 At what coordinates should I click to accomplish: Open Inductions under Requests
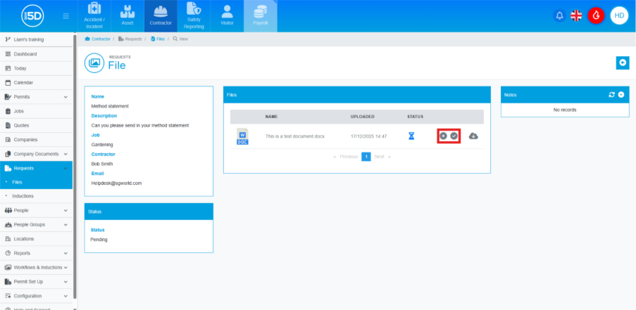[23, 196]
